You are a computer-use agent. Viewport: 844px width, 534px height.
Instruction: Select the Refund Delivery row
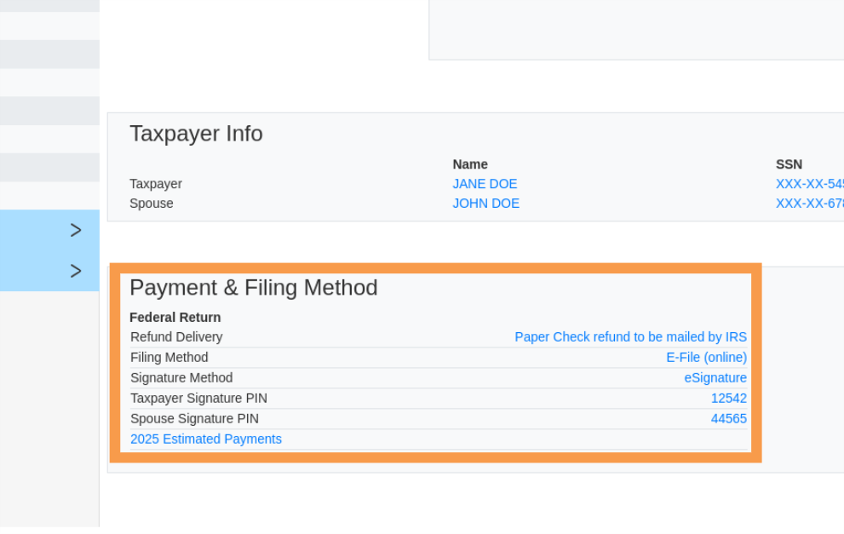175,336
